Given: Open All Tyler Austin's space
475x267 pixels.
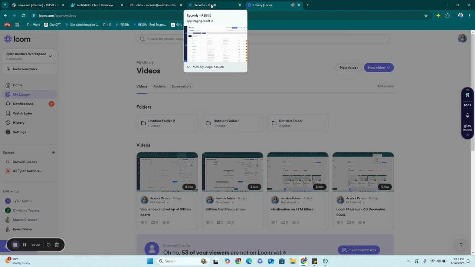Looking at the screenshot, I should [x=30, y=171].
